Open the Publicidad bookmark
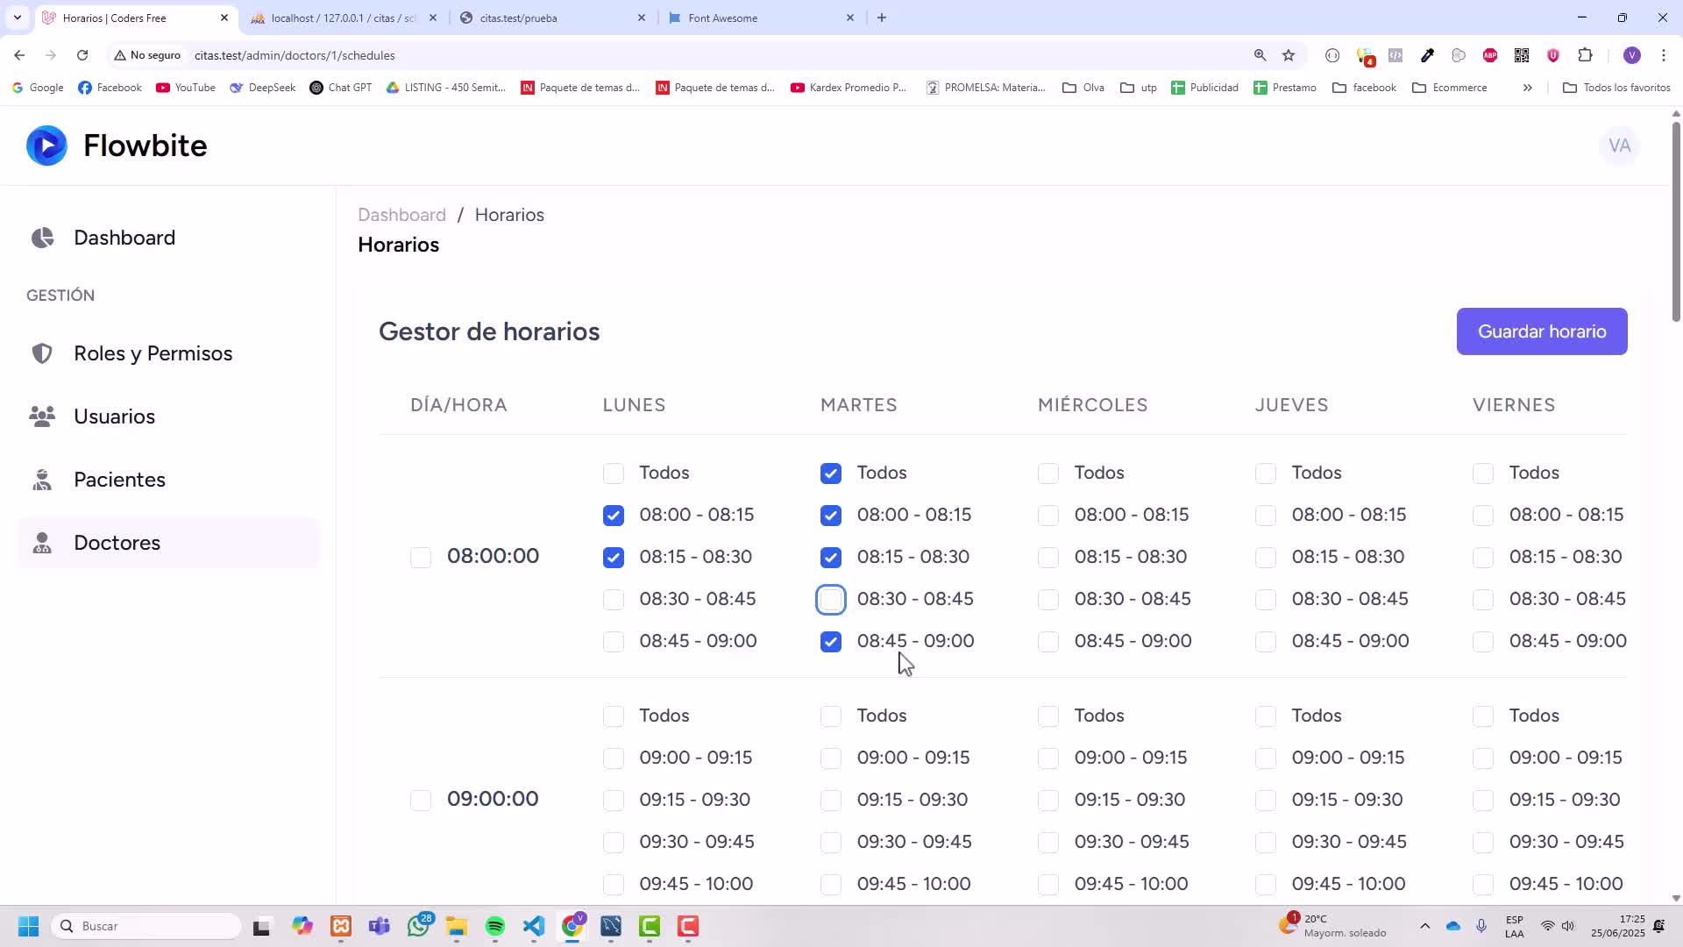 [1205, 88]
